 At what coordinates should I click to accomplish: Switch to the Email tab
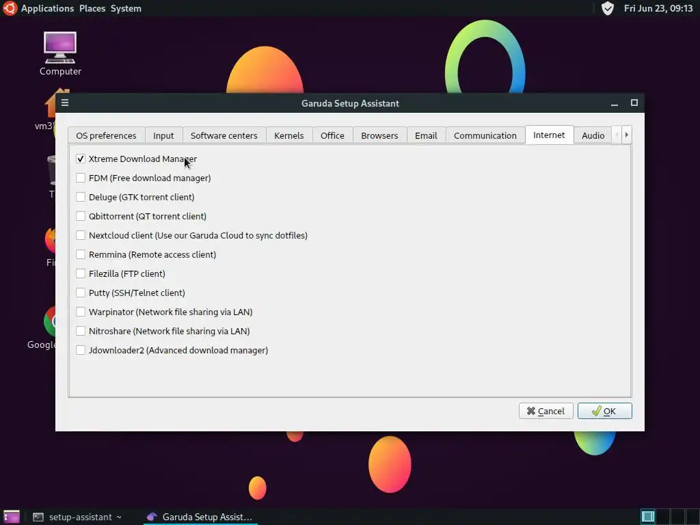(x=426, y=135)
